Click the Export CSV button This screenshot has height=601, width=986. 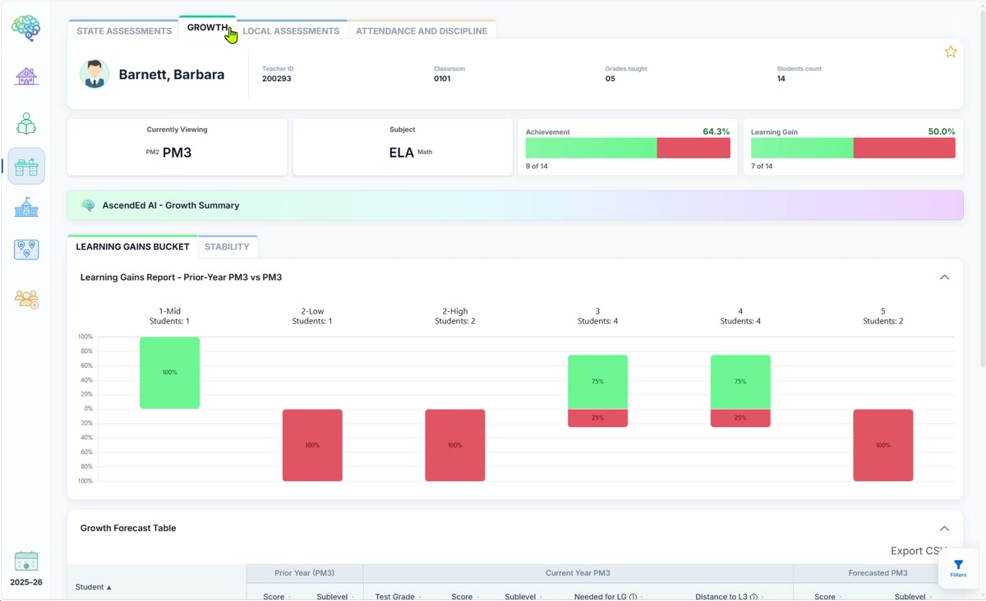tap(919, 551)
